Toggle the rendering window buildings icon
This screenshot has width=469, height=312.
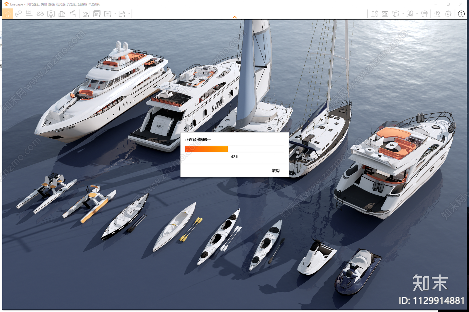point(385,14)
